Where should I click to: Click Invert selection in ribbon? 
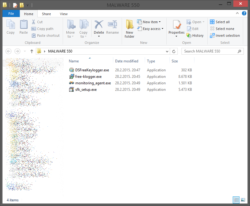tap(225, 36)
